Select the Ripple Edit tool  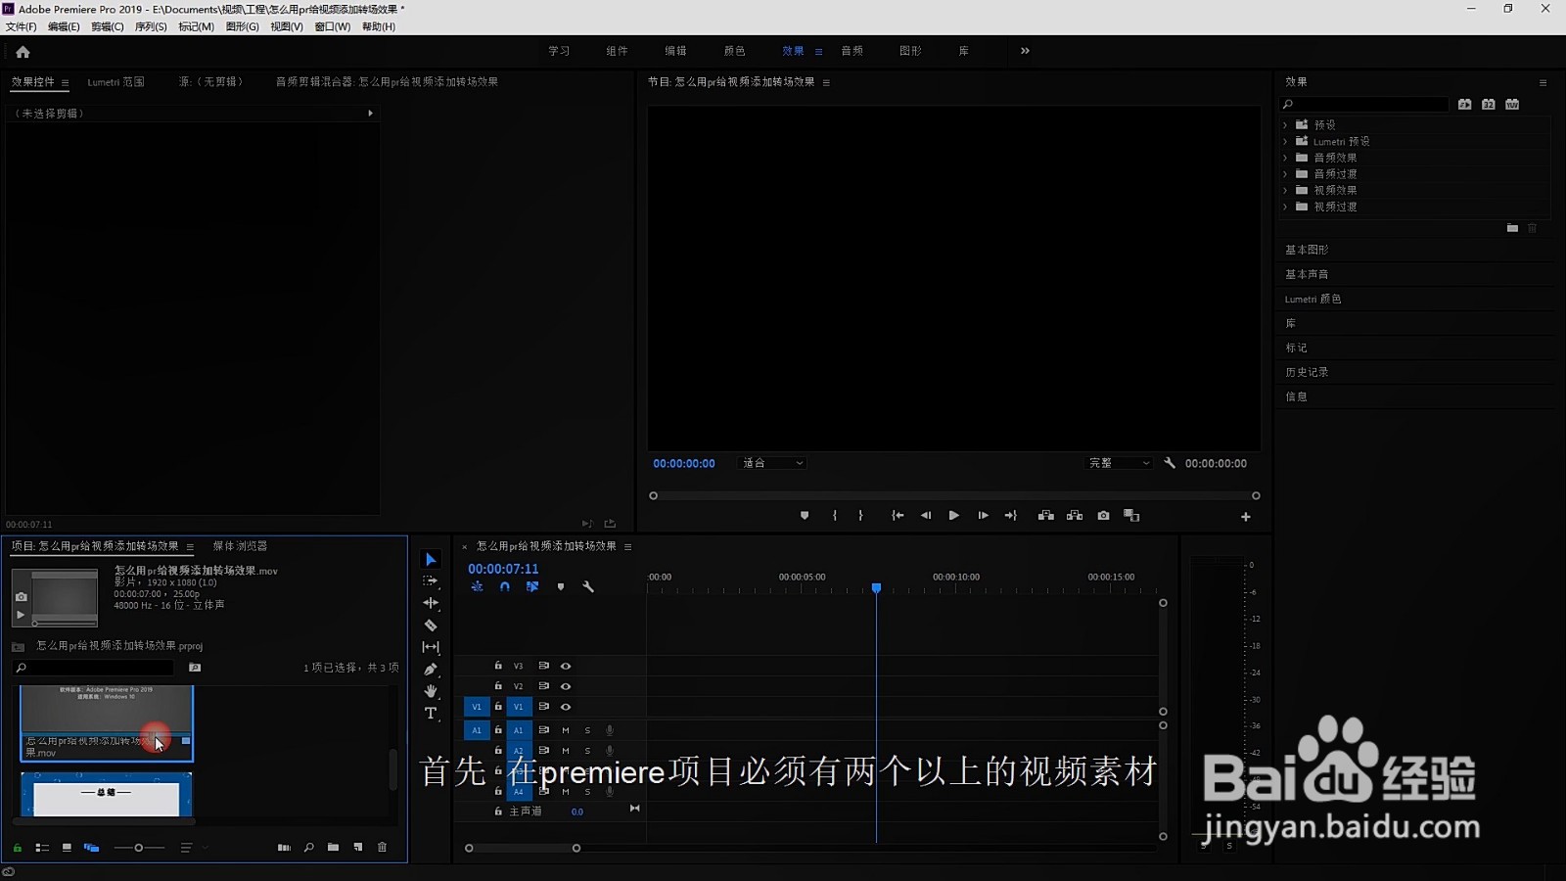tap(431, 603)
